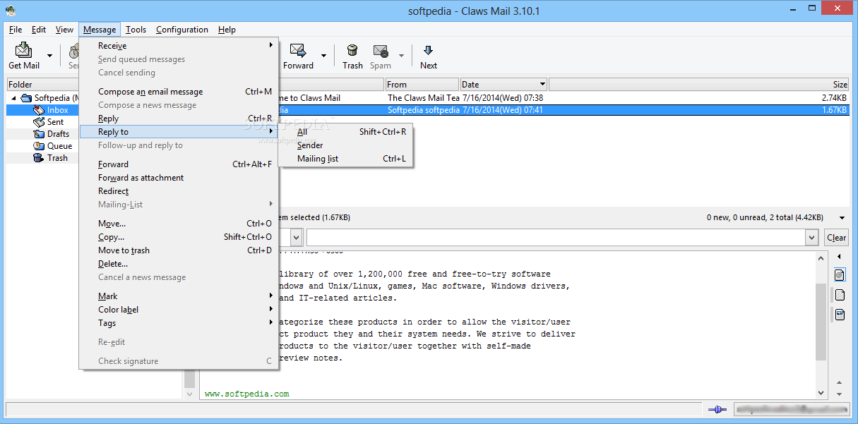This screenshot has width=858, height=424.
Task: Collapse message view side arrow
Action: pyautogui.click(x=840, y=257)
